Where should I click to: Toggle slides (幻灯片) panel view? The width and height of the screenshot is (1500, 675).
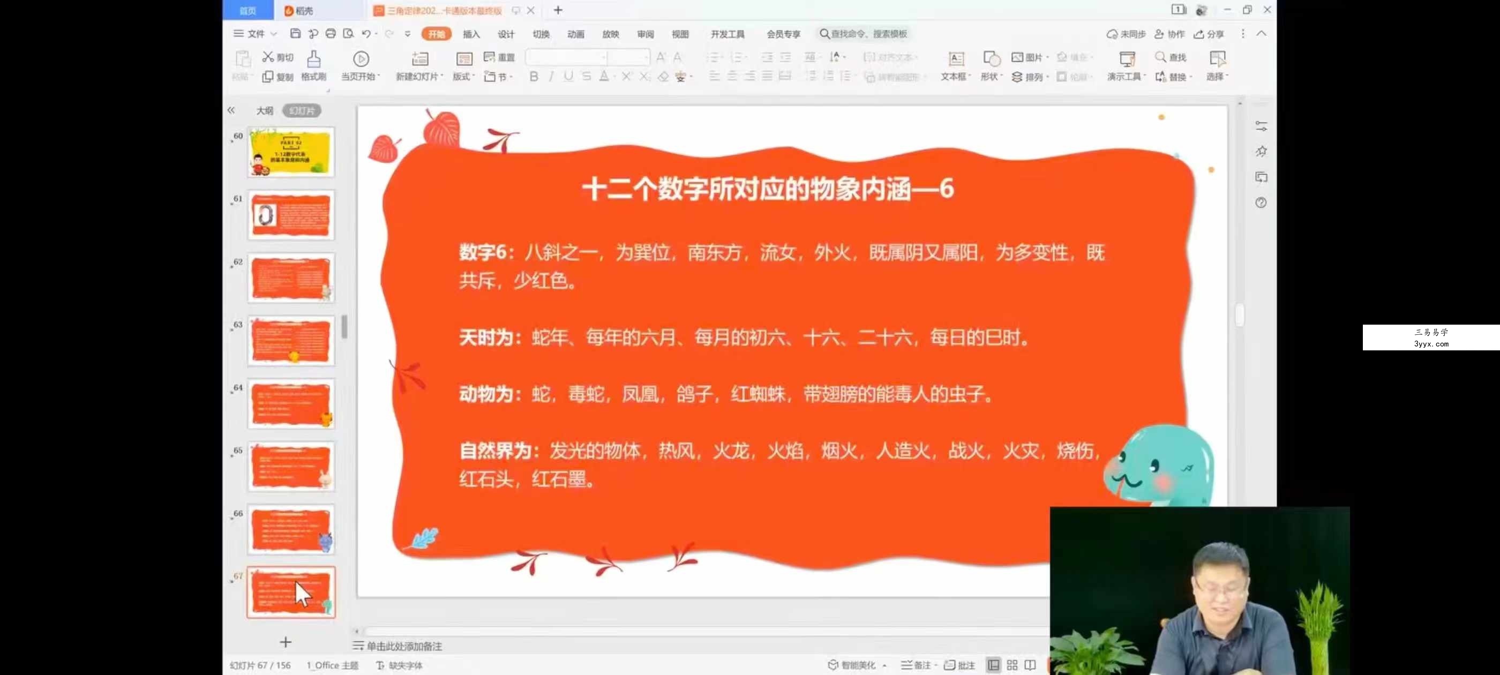302,110
